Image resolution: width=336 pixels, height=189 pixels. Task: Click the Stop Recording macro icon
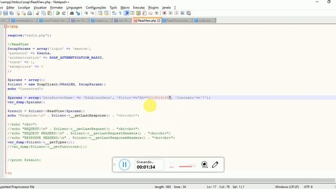[170, 13]
